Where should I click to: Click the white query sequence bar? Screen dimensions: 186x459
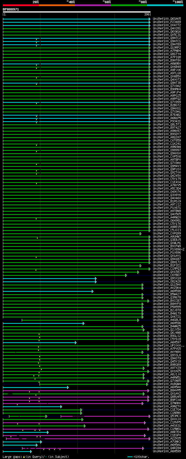click(x=77, y=12)
